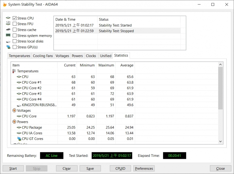Open the Powers tab
234x174 pixels.
77,56
